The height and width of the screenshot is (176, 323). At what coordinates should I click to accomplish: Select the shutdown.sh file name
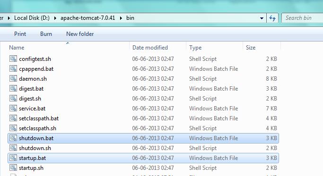[35, 148]
